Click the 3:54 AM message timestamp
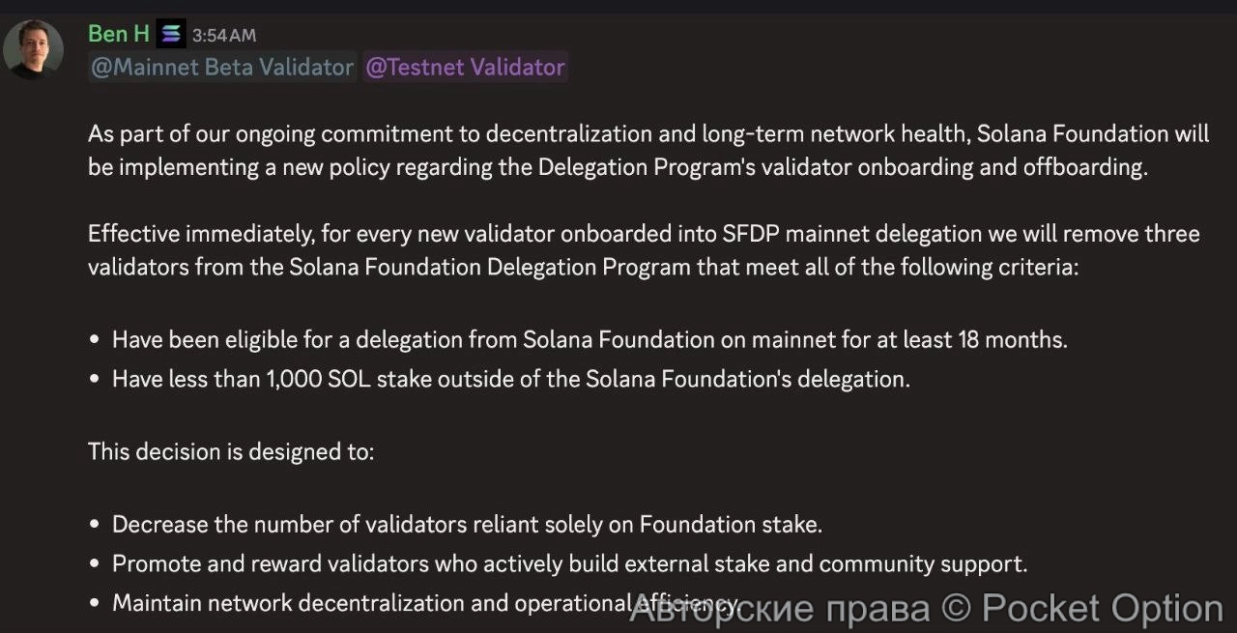 [x=224, y=36]
